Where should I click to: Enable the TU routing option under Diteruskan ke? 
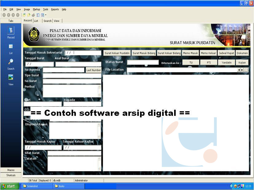pyautogui.click(x=191, y=62)
